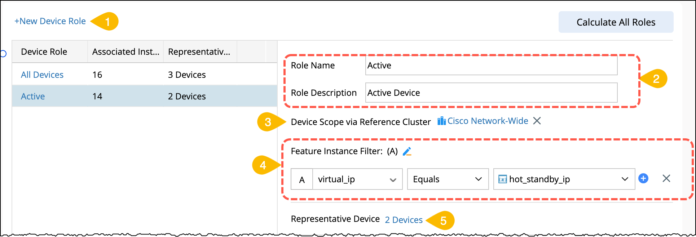Expand the hot_standby_ip value dropdown

click(x=625, y=179)
